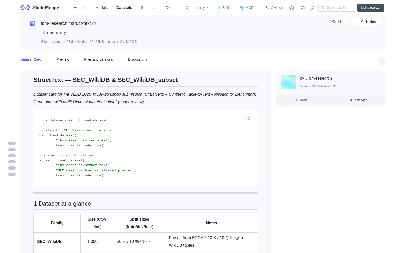This screenshot has width=406, height=253.
Task: Switch to the Discussions tab
Action: click(x=138, y=59)
